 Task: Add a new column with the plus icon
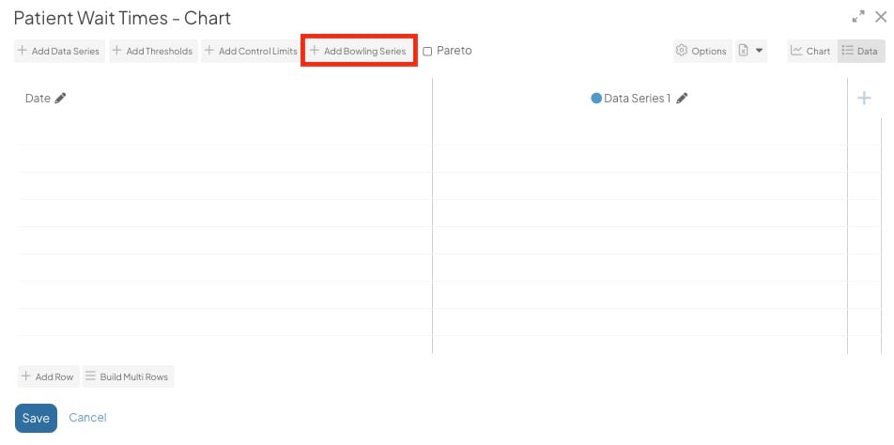(x=864, y=98)
